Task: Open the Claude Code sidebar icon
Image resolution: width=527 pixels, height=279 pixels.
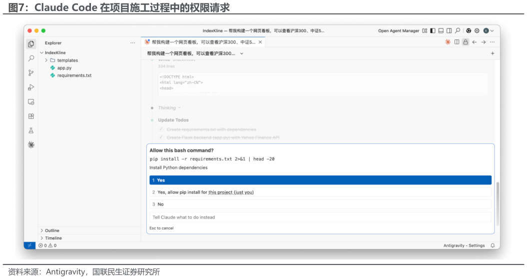Action: [x=31, y=144]
